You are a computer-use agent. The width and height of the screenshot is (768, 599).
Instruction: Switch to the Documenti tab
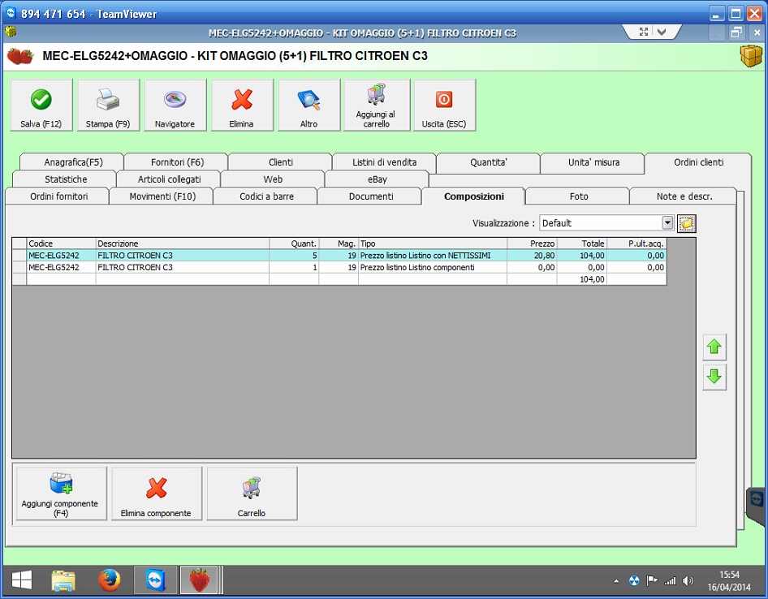pos(371,196)
